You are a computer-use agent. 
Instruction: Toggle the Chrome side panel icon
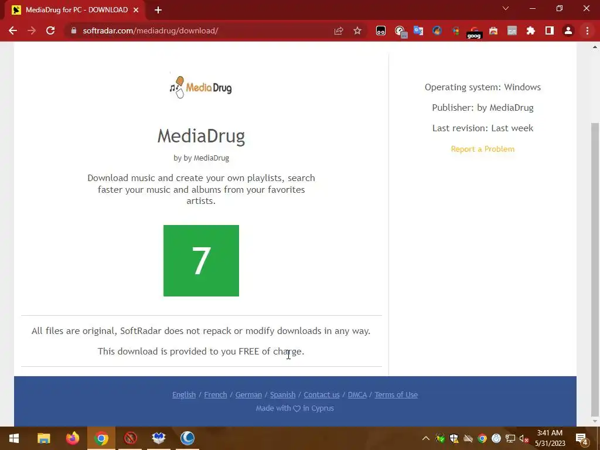point(549,30)
